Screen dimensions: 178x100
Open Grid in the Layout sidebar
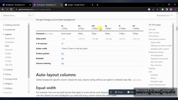point(7,46)
